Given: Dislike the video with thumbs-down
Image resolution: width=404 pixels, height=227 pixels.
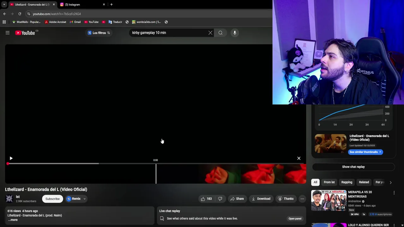Looking at the screenshot, I should pyautogui.click(x=220, y=199).
